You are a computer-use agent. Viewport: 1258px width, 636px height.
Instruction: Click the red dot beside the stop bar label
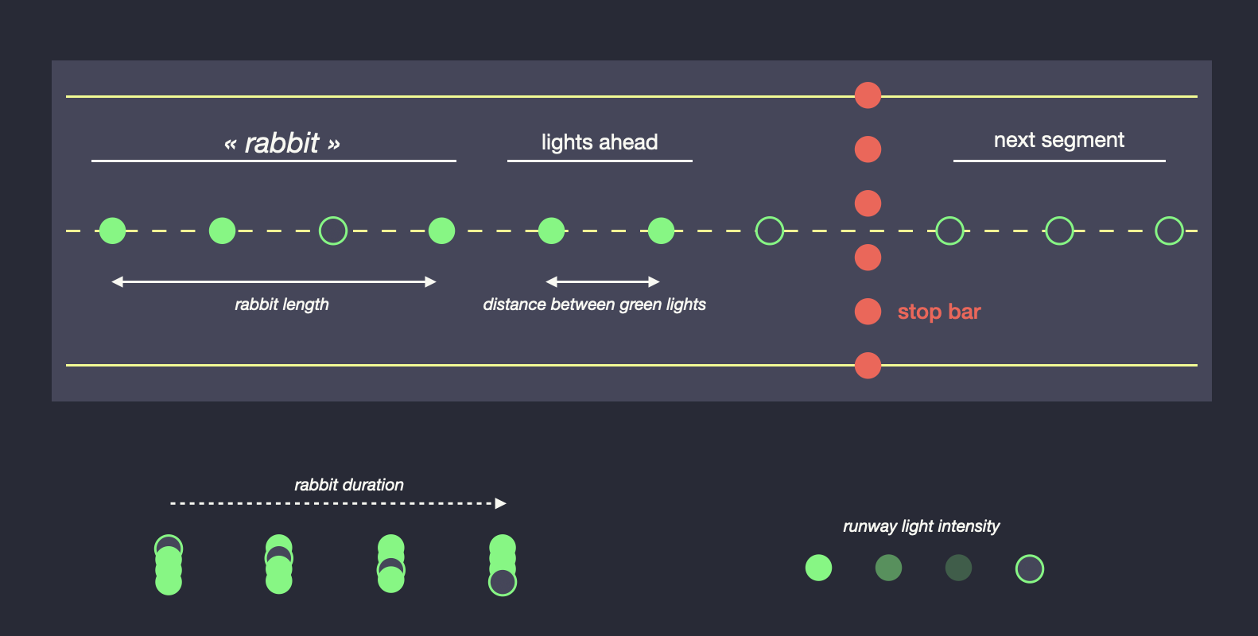click(868, 312)
